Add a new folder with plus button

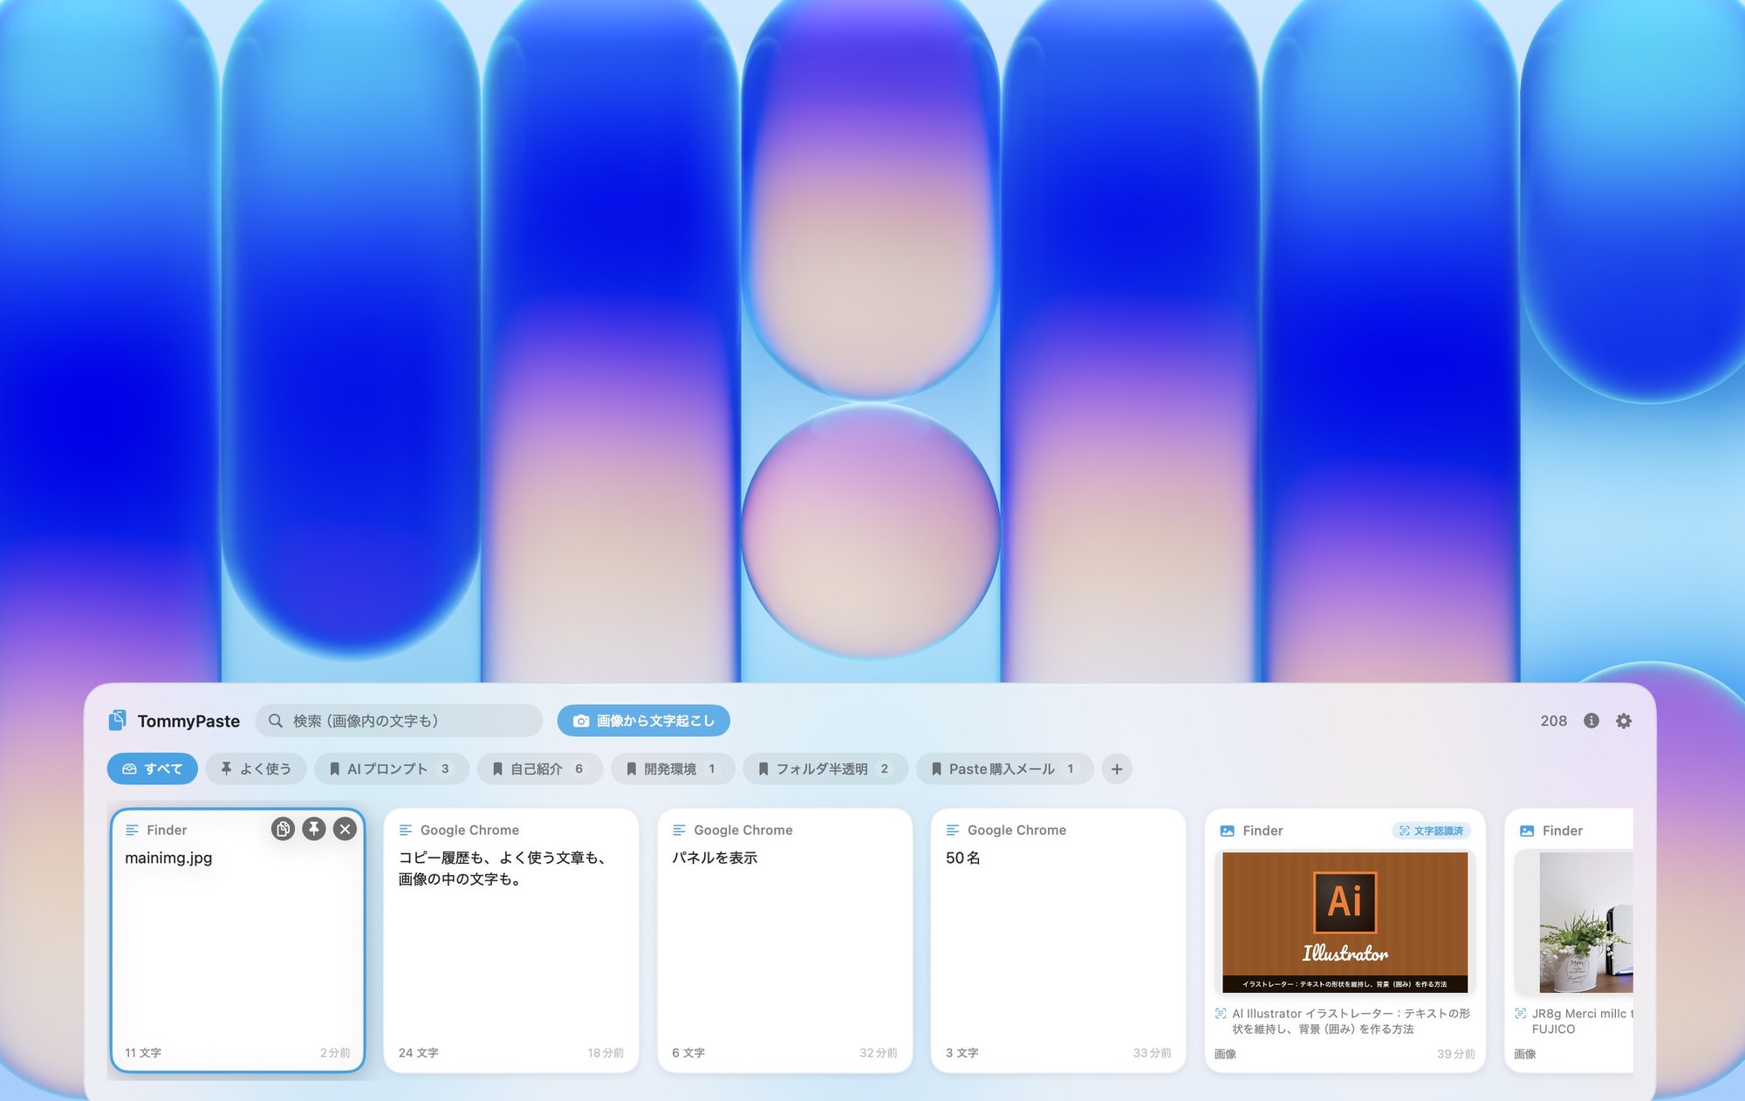[1117, 769]
